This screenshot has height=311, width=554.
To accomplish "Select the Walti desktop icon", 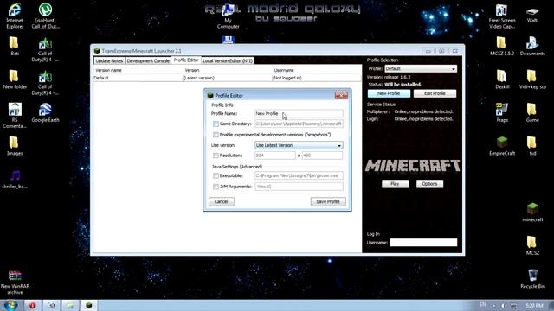I will point(532,16).
